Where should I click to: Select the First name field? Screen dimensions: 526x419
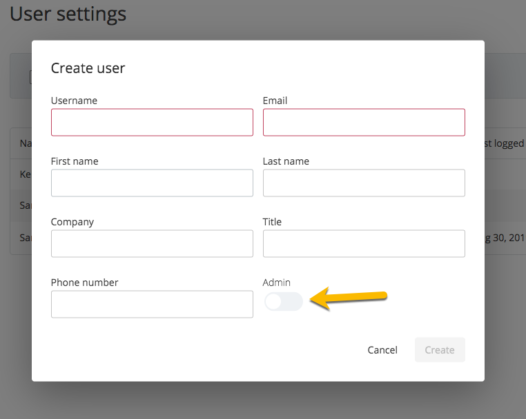[152, 183]
